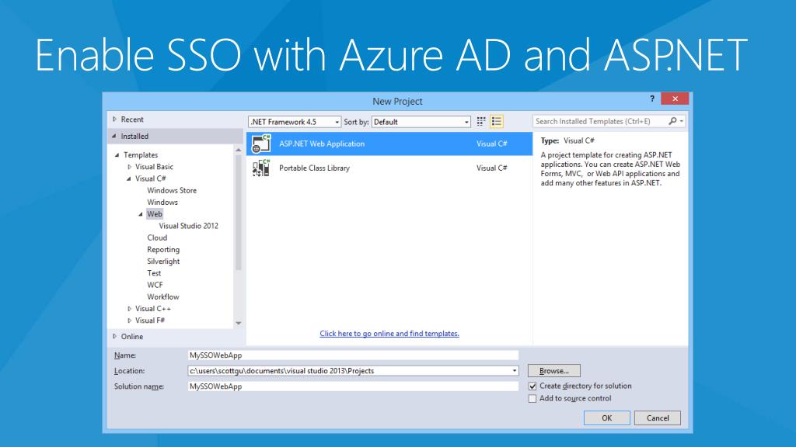Collapse the Visual C# node
The height and width of the screenshot is (447, 796).
click(129, 178)
